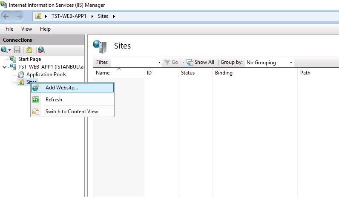This screenshot has width=339, height=198.
Task: Click the Create New Connection globe icon
Action: tap(4, 50)
